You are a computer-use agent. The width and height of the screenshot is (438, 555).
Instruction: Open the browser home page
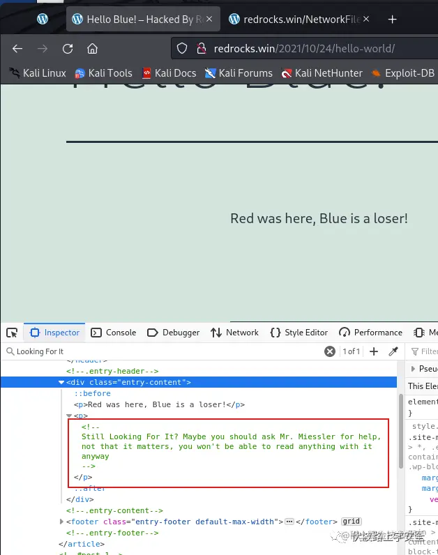click(x=93, y=49)
